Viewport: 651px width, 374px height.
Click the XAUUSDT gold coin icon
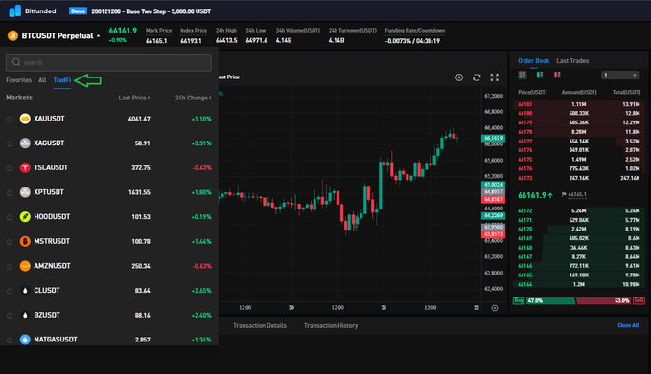click(x=25, y=119)
